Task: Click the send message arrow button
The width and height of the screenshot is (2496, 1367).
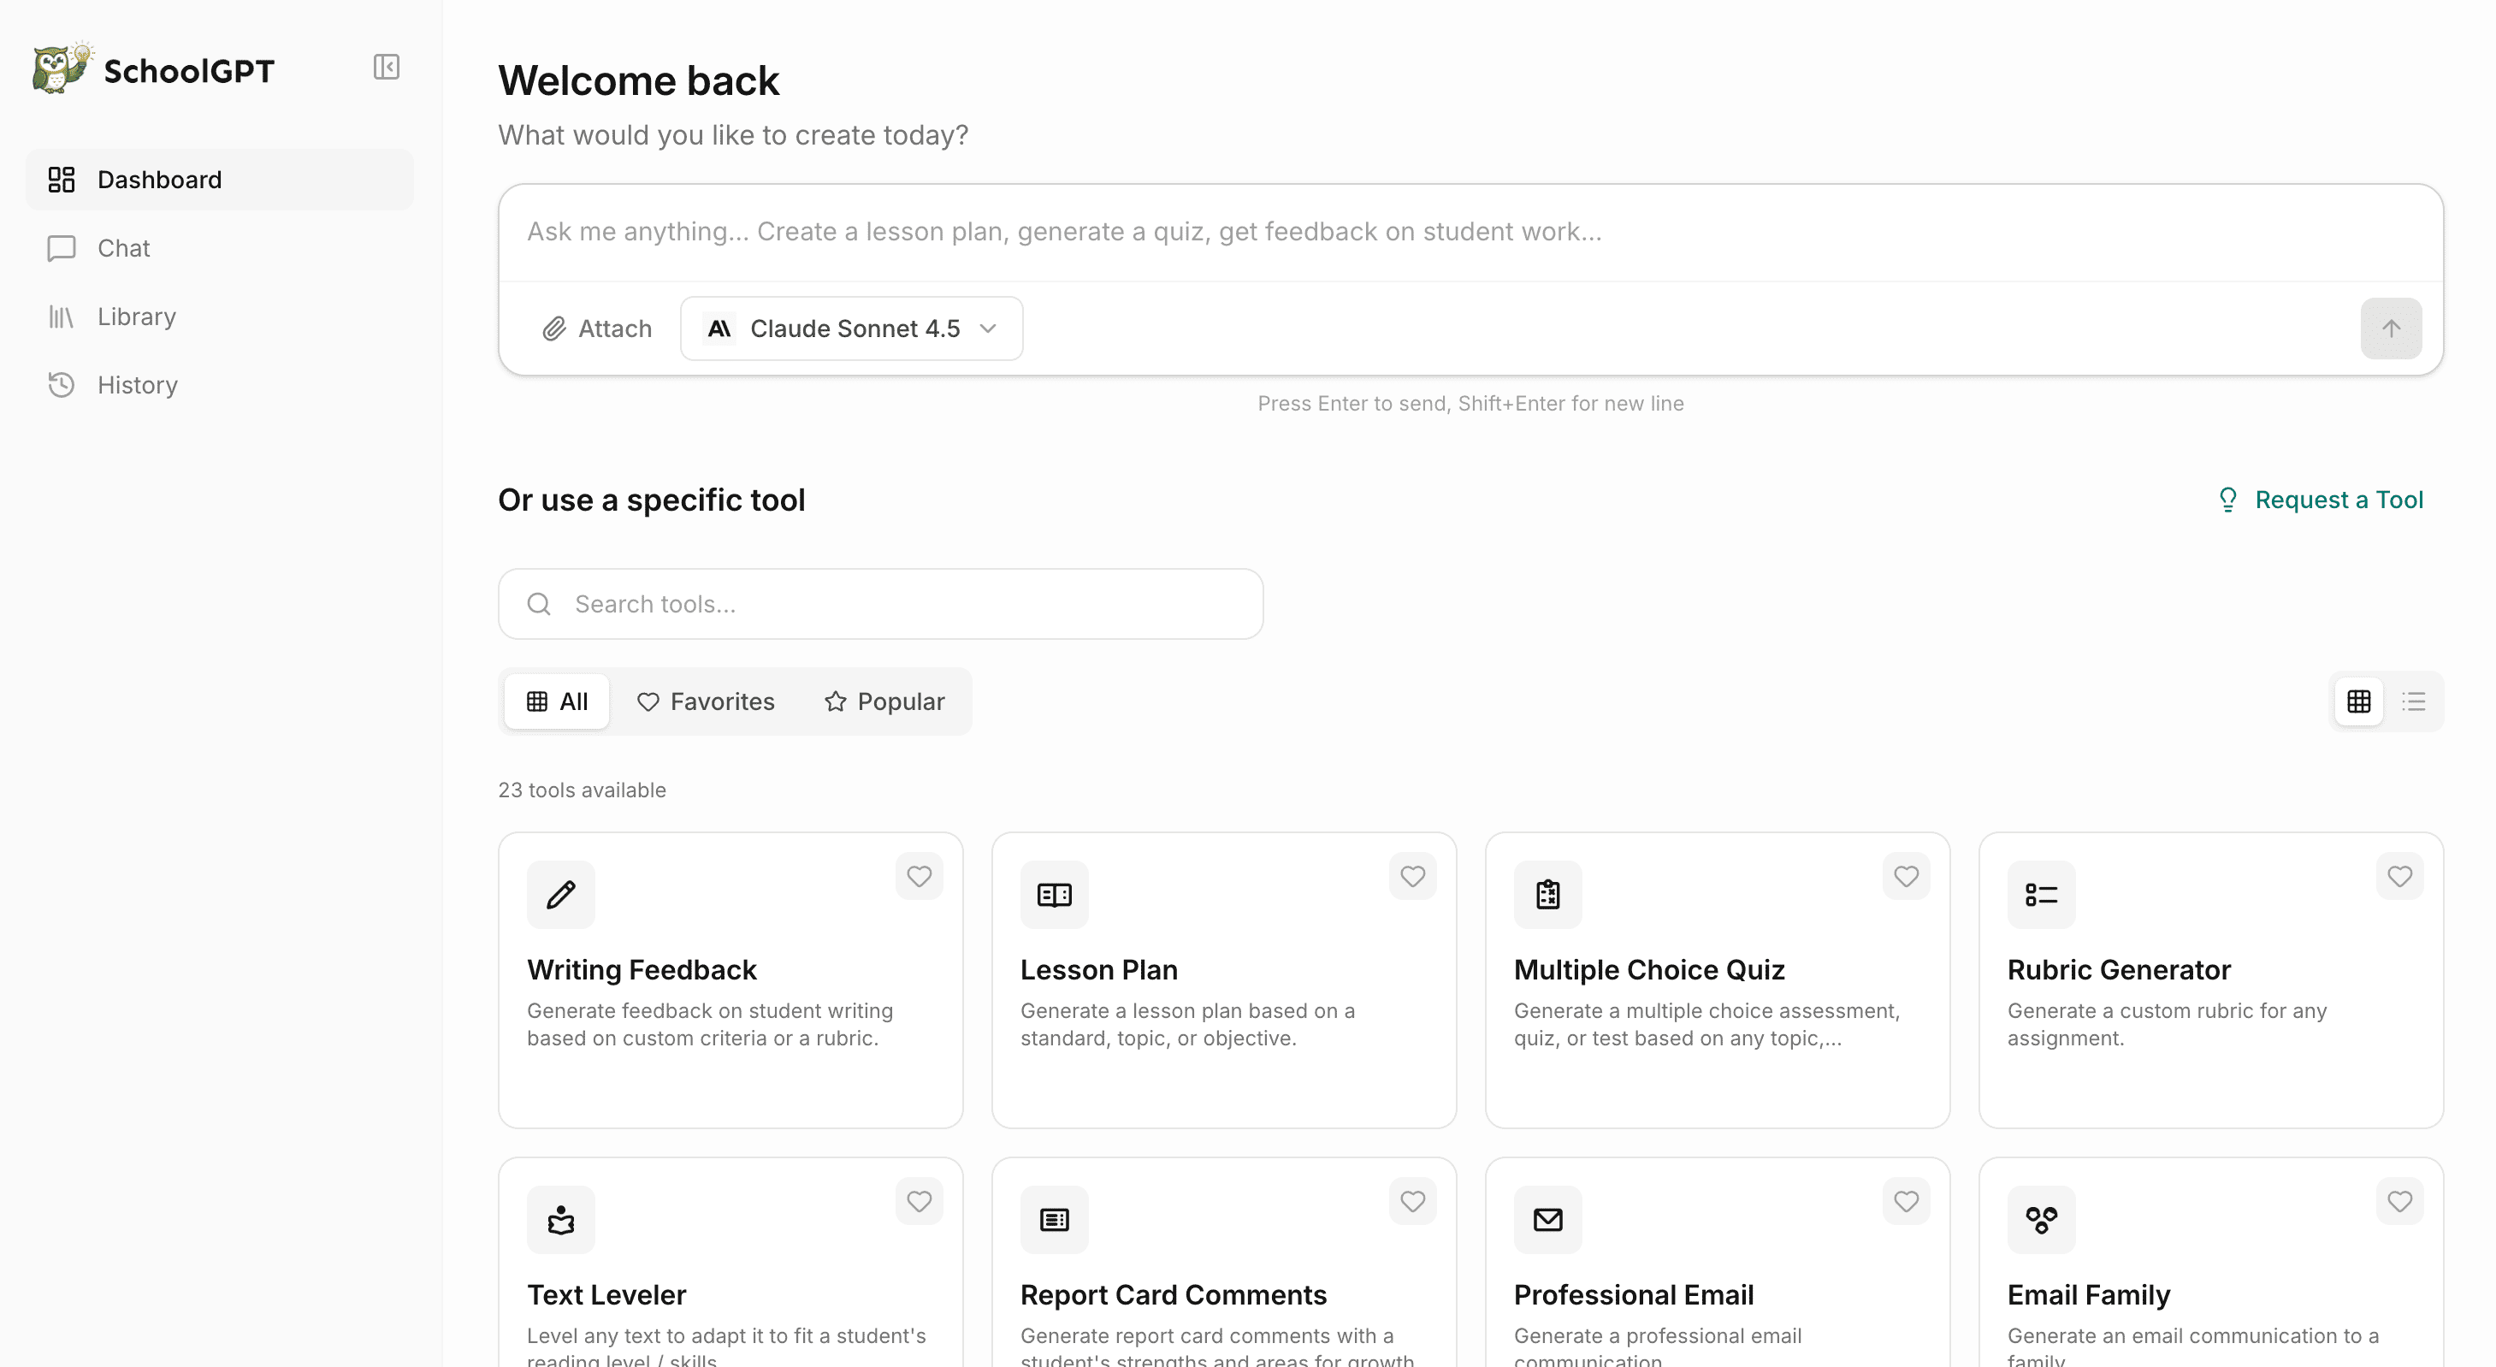Action: pyautogui.click(x=2391, y=328)
